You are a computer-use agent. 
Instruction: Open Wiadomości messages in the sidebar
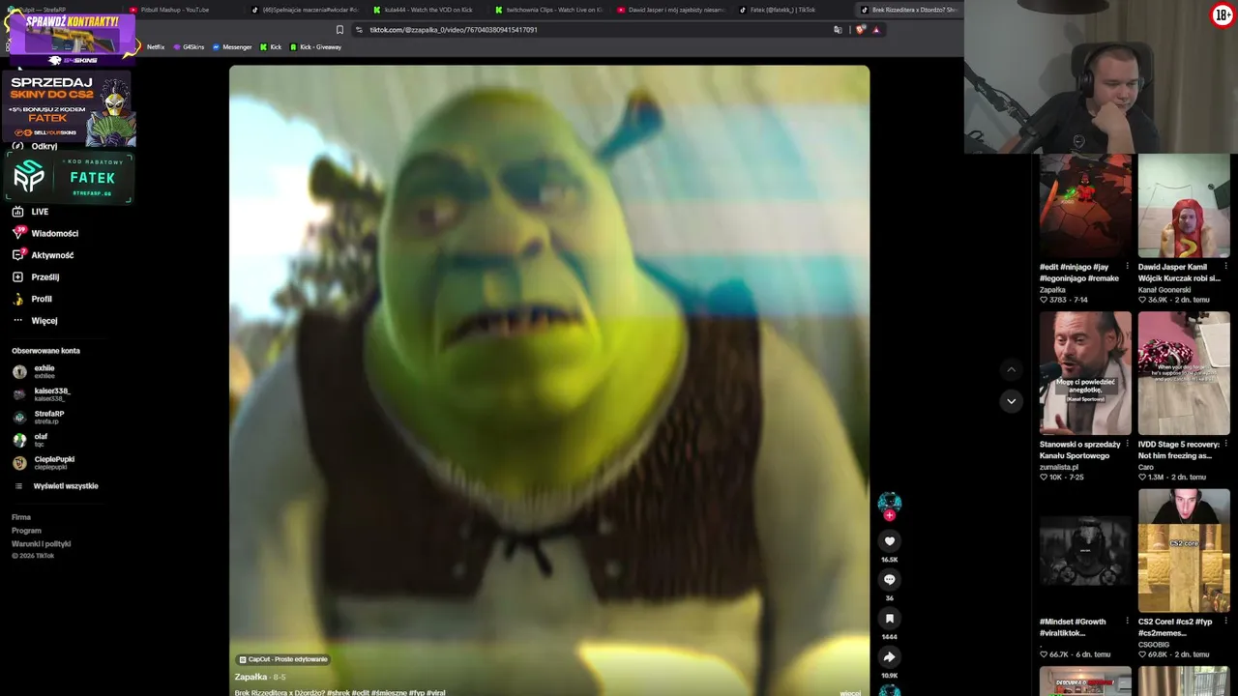point(44,233)
